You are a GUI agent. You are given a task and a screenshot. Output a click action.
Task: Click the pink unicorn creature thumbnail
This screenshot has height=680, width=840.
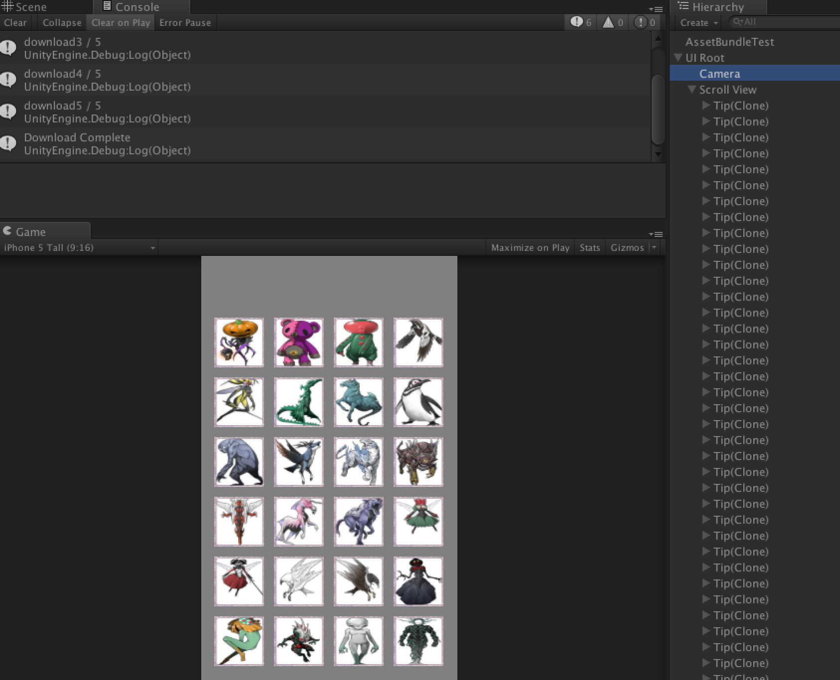coord(299,522)
